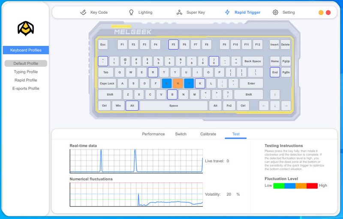Select the right arrow key
This screenshot has height=219, width=343.
pyautogui.click(x=286, y=106)
